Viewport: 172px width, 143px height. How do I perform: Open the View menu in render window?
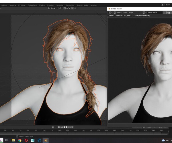[125, 13]
